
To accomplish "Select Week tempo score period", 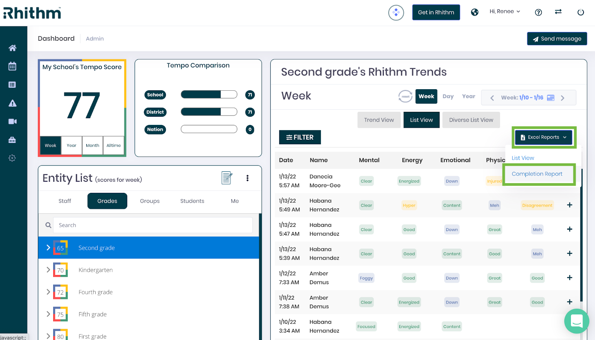I will coord(51,145).
